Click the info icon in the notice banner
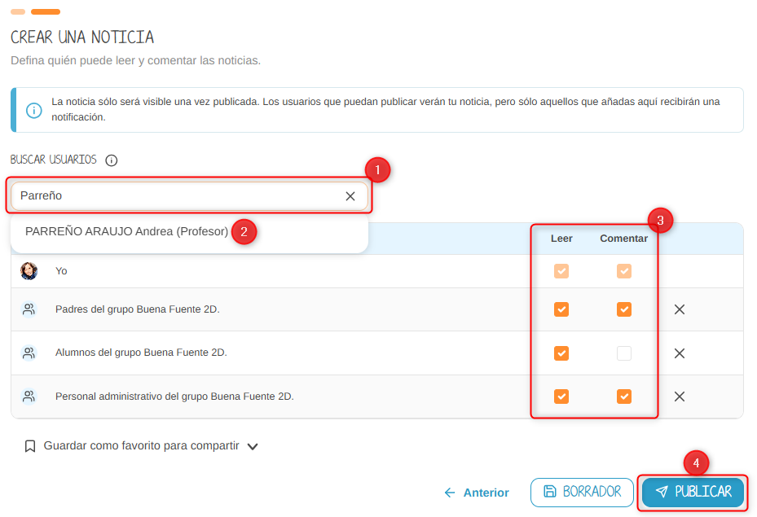Viewport: 757px width, 517px height. 34,110
